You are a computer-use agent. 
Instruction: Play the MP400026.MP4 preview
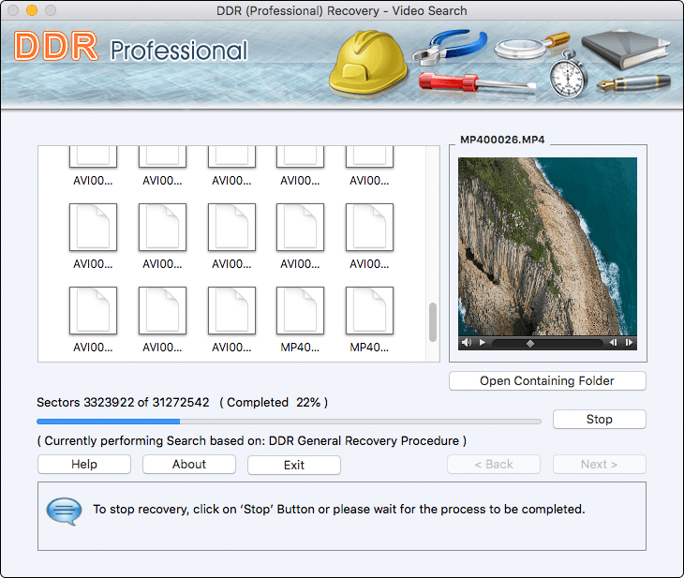click(483, 343)
